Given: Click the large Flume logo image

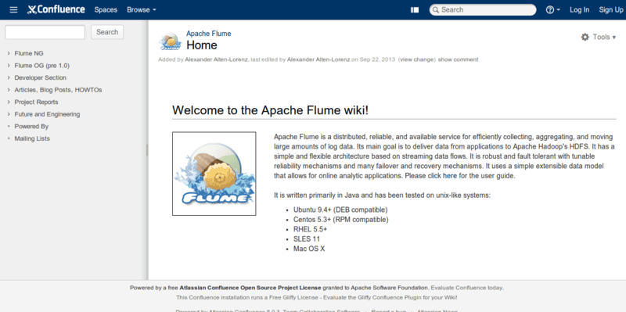Looking at the screenshot, I should [214, 174].
